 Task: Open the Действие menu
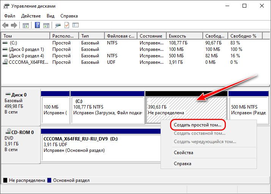pyautogui.click(x=31, y=16)
